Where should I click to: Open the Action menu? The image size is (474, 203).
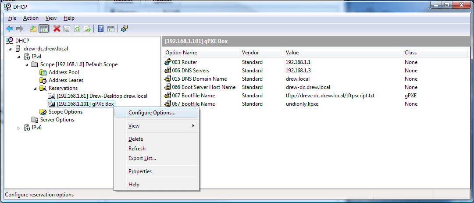pos(31,18)
